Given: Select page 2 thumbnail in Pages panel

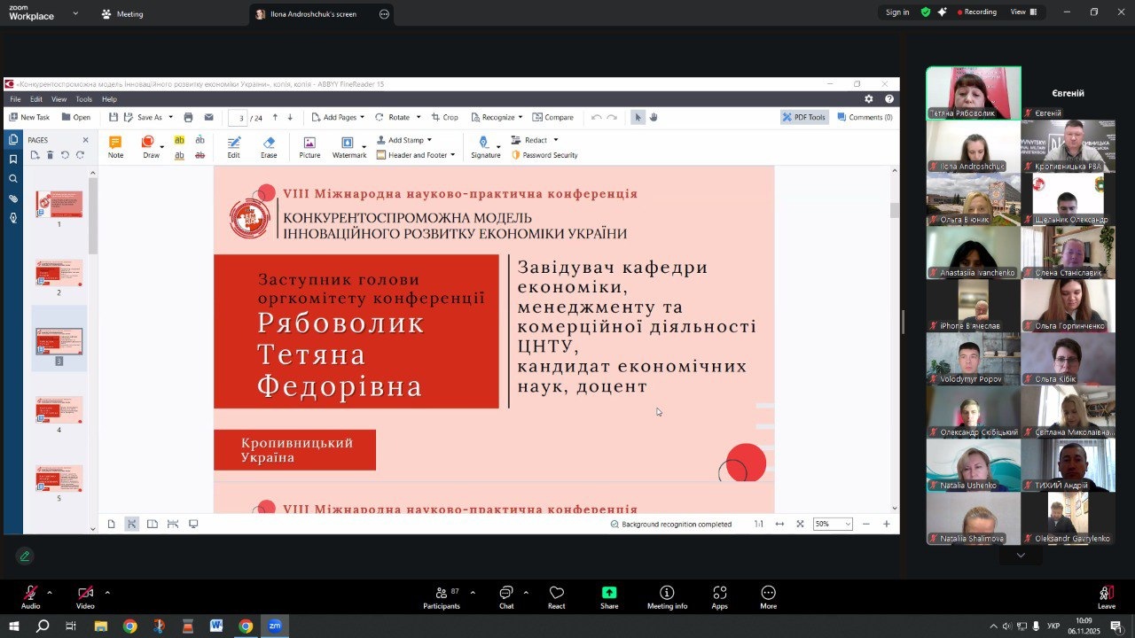Looking at the screenshot, I should coord(59,272).
